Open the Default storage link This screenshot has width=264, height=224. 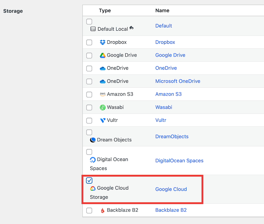point(164,26)
